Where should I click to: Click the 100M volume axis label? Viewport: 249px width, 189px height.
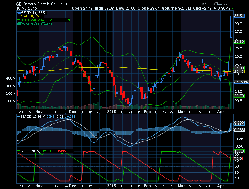click(x=11, y=101)
